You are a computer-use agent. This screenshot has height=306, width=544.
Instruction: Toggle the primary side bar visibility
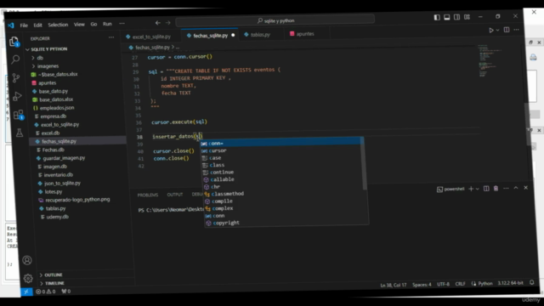(437, 17)
